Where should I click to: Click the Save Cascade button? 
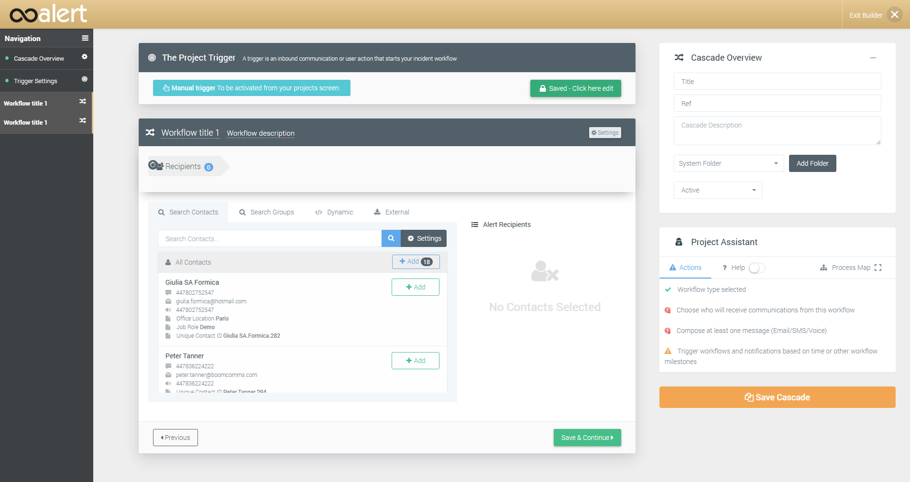pos(777,397)
